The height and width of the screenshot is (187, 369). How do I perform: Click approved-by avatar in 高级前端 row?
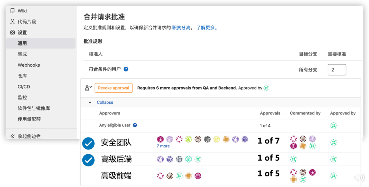334,176
